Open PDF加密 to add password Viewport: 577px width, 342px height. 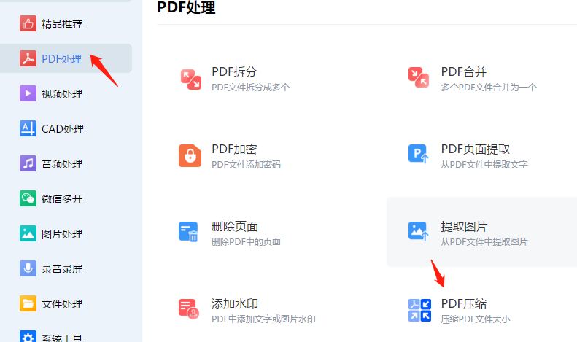(234, 149)
